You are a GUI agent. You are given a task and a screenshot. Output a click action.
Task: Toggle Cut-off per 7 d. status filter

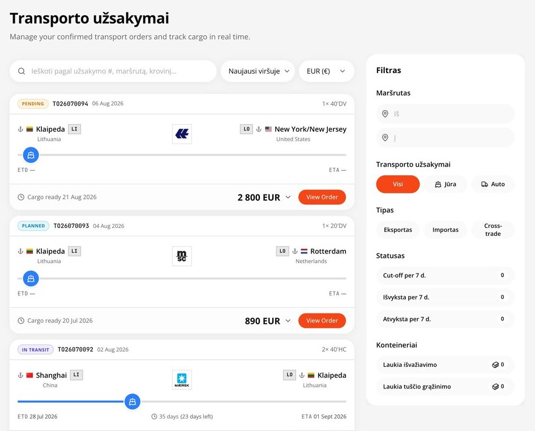(x=445, y=276)
